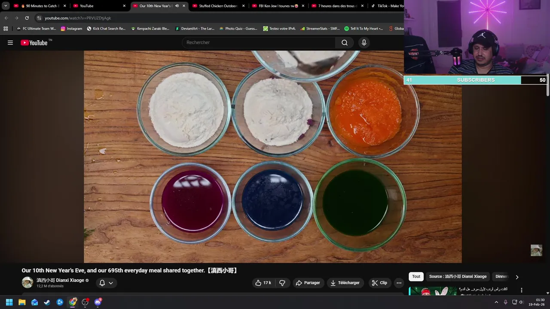Image resolution: width=550 pixels, height=309 pixels.
Task: Open Steam from the taskbar
Action: [x=47, y=302]
